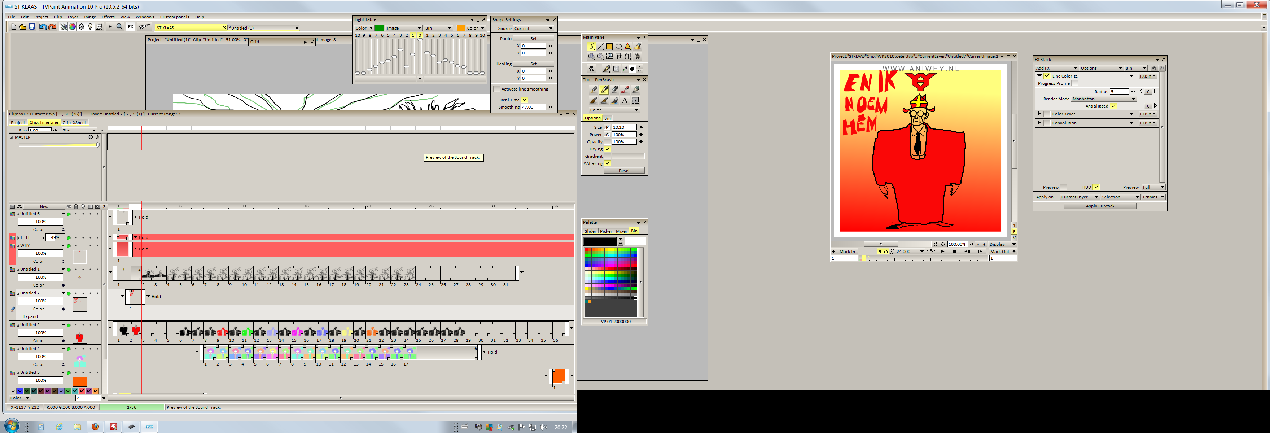Click the New layer button
Screen dimensions: 1270x433
click(44, 207)
